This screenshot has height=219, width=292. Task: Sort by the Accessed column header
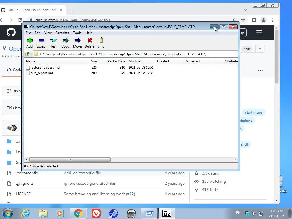pyautogui.click(x=198, y=61)
